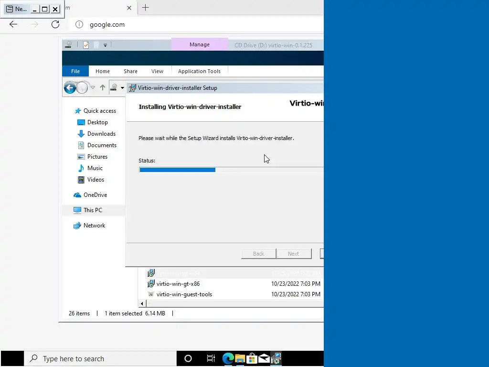Image resolution: width=489 pixels, height=367 pixels.
Task: Click the virtio-win-gt-x86 installer icon
Action: [151, 284]
